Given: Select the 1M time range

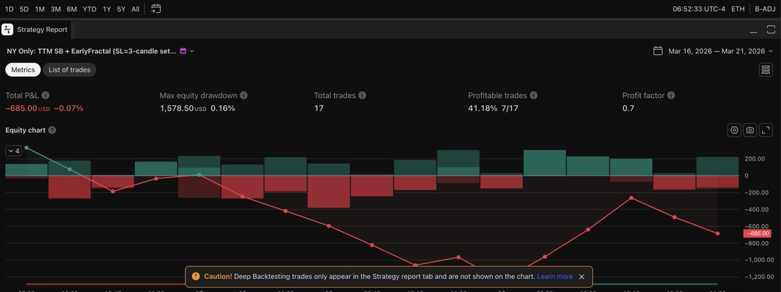Looking at the screenshot, I should click(40, 9).
